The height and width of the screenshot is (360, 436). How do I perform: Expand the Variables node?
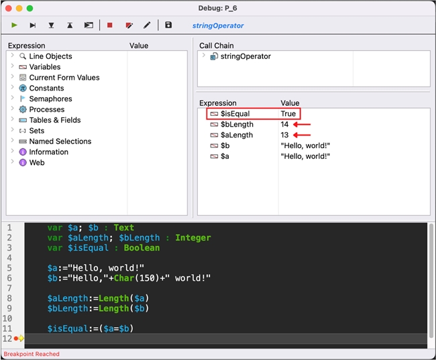pyautogui.click(x=13, y=67)
